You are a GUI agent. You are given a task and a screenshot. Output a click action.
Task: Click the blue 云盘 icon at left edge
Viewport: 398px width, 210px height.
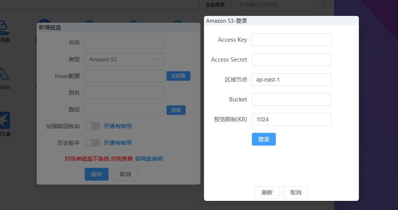(x=5, y=121)
